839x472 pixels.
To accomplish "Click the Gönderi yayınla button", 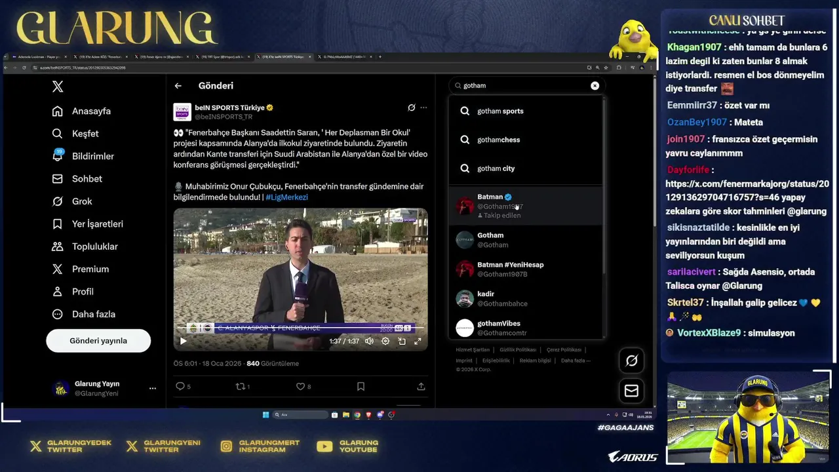I will point(98,341).
